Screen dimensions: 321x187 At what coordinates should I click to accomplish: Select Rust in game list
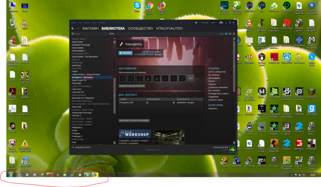click(74, 142)
